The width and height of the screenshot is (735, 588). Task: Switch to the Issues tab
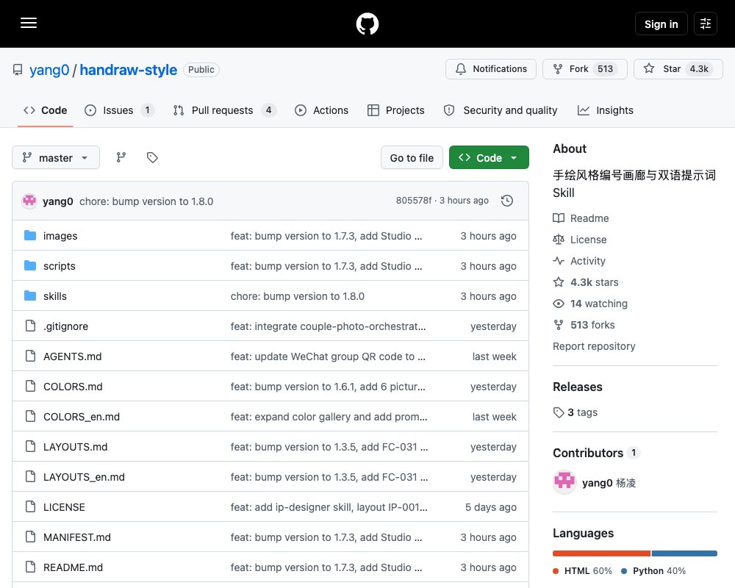(119, 110)
